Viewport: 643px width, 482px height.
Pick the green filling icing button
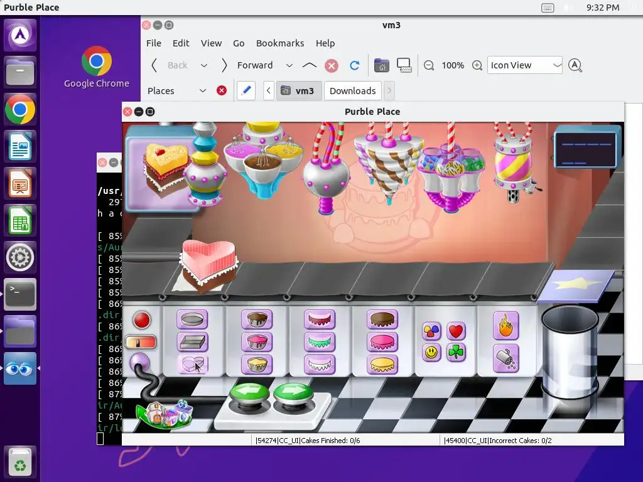[x=320, y=341]
